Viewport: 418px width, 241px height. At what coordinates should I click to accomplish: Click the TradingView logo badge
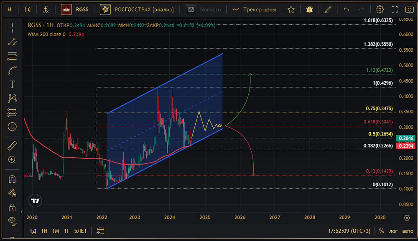[35, 201]
